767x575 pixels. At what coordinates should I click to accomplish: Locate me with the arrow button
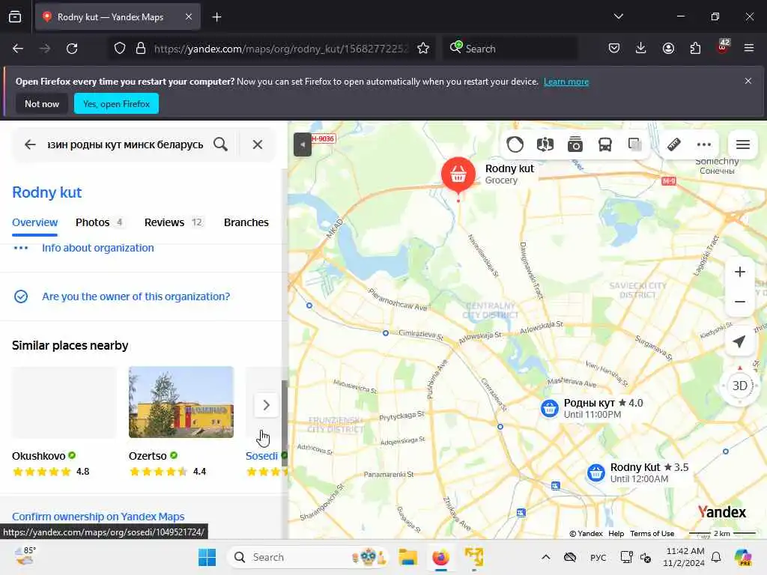click(739, 341)
